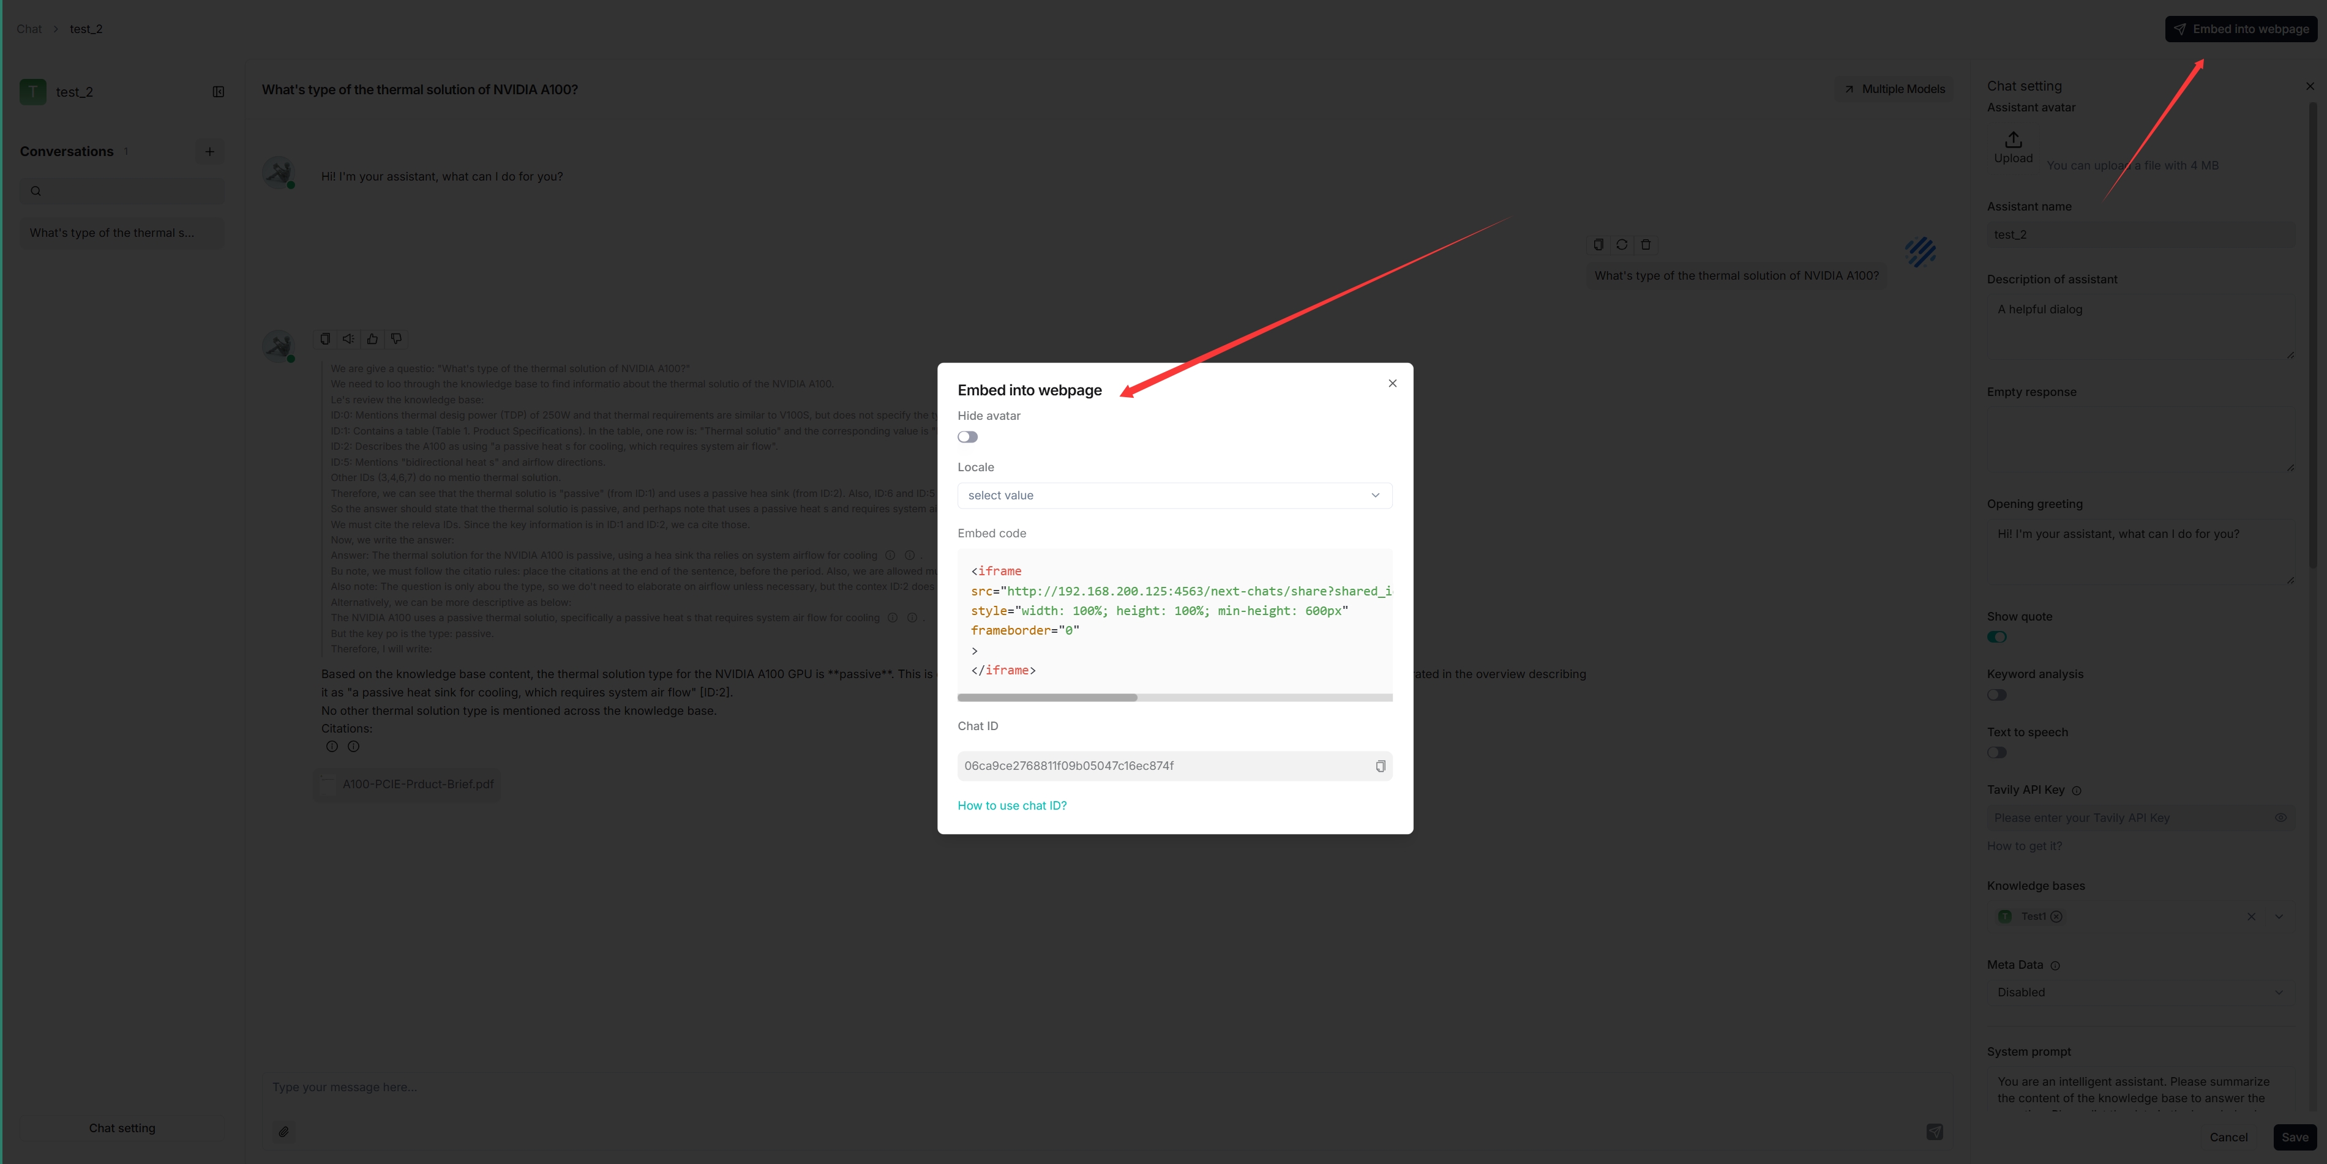Enable the Text to speech switch

coord(1996,752)
